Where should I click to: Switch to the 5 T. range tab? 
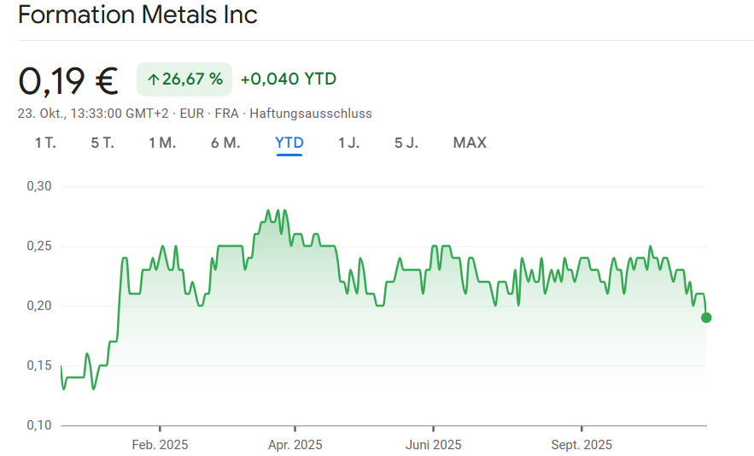[102, 143]
